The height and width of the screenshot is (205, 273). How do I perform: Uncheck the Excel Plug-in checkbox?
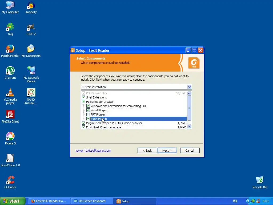[88, 119]
